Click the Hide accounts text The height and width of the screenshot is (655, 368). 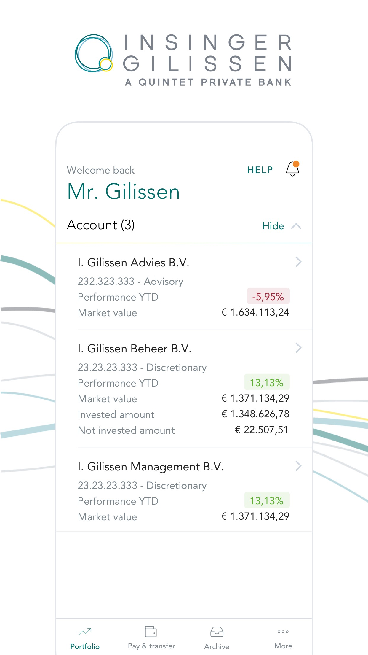click(x=273, y=226)
